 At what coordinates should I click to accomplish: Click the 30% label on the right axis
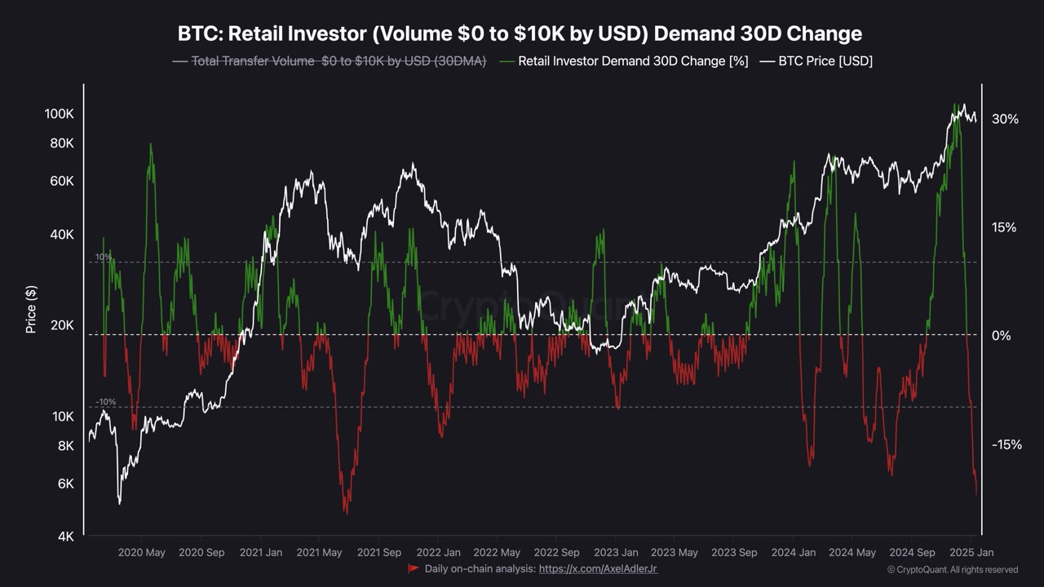1005,119
